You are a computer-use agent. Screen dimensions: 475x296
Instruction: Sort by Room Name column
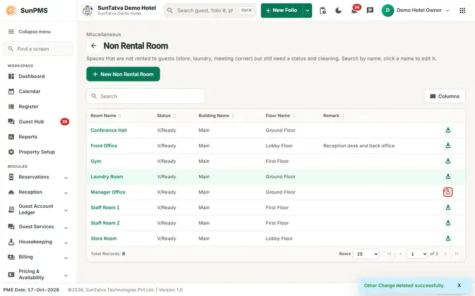coord(106,116)
